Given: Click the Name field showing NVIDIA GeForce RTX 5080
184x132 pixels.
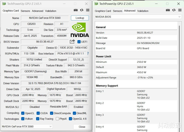Looking at the screenshot, I should [45, 18].
